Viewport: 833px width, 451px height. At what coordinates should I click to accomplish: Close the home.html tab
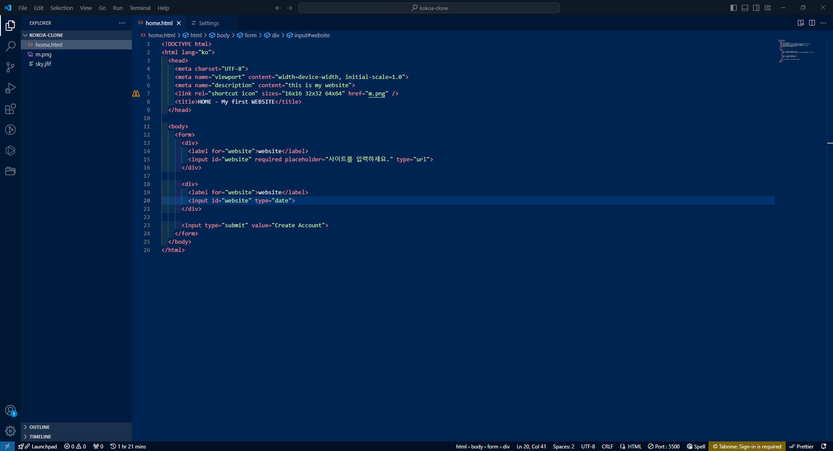(179, 23)
